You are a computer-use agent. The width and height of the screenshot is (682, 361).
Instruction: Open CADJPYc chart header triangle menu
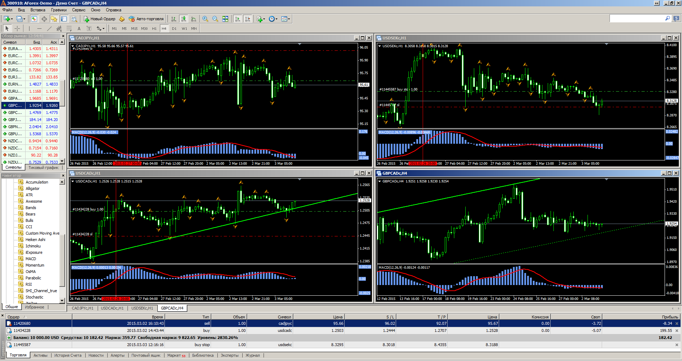tap(73, 46)
